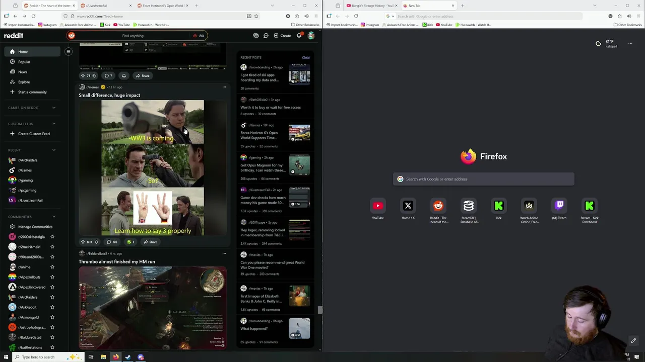Toggle favorite star for r/ApexRollouts
Image resolution: width=645 pixels, height=362 pixels.
[52, 277]
